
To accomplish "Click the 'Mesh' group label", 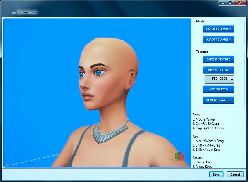I will pos(200,21).
